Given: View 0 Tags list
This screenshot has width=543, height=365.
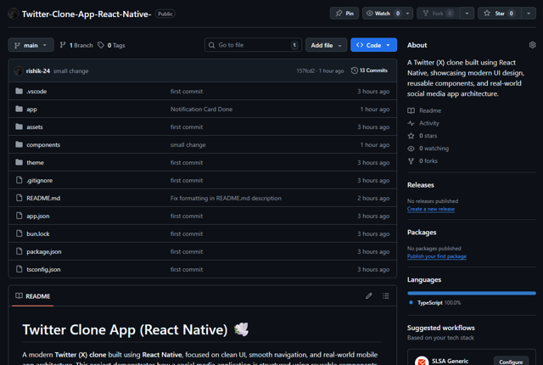Looking at the screenshot, I should point(111,45).
